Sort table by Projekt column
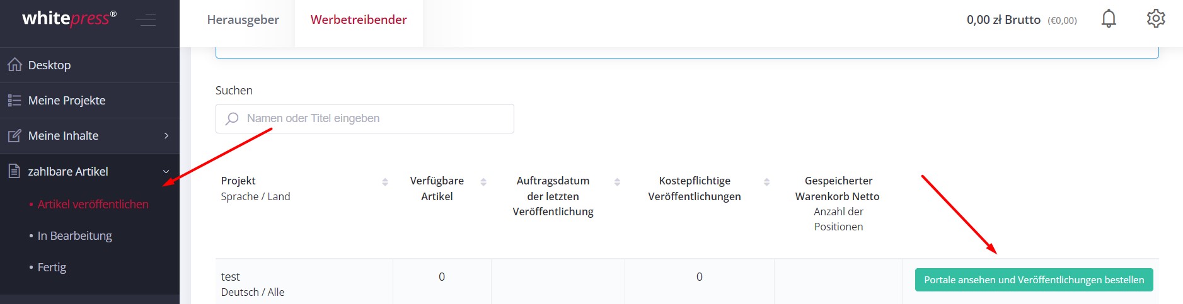 [x=385, y=182]
